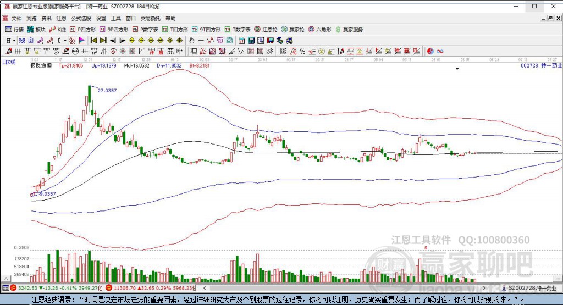Image resolution: width=563 pixels, height=305 pixels.
Task: Open the 江恩 menu
Action: pos(61,18)
